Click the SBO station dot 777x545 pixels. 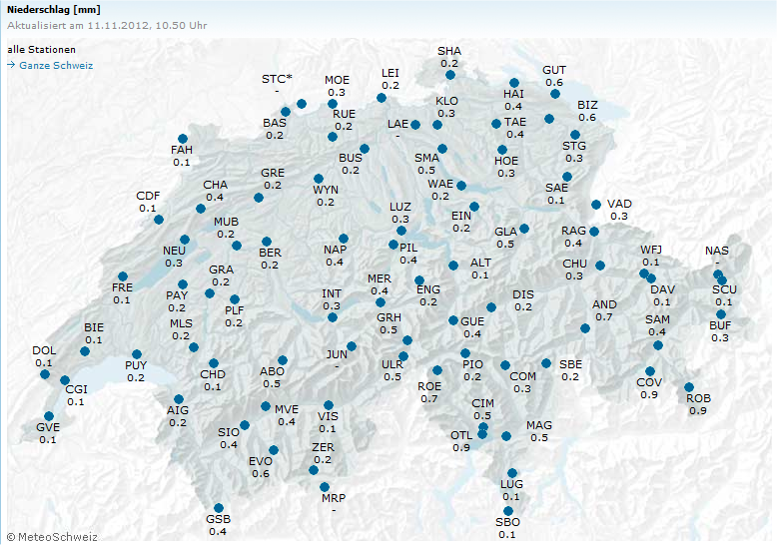508,511
